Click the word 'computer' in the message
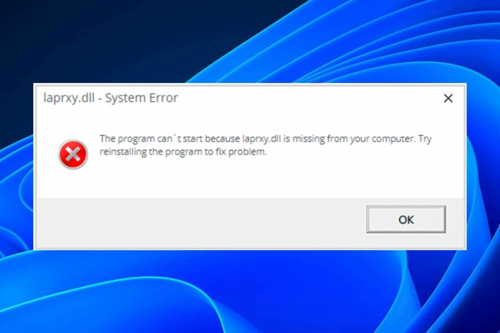Image resolution: width=500 pixels, height=333 pixels. [x=393, y=139]
